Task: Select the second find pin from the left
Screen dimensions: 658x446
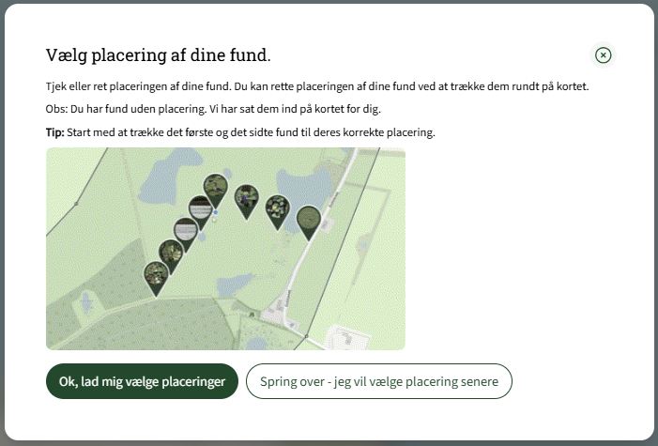Action: click(170, 253)
